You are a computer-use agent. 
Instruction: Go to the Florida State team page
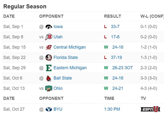point(66,57)
